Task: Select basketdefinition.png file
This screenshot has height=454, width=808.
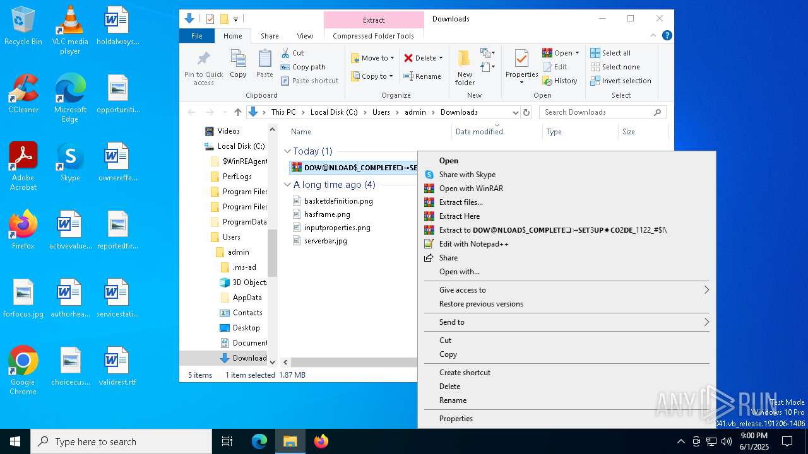Action: 333,201
